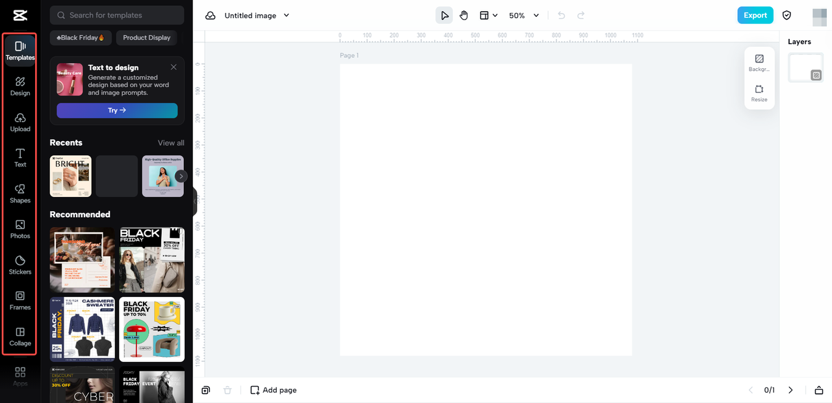
Task: Select the Text tool in sidebar
Action: click(x=20, y=158)
